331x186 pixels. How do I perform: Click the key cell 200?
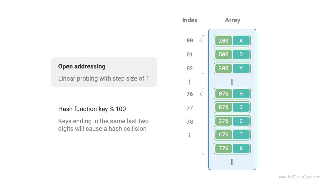[x=223, y=41]
